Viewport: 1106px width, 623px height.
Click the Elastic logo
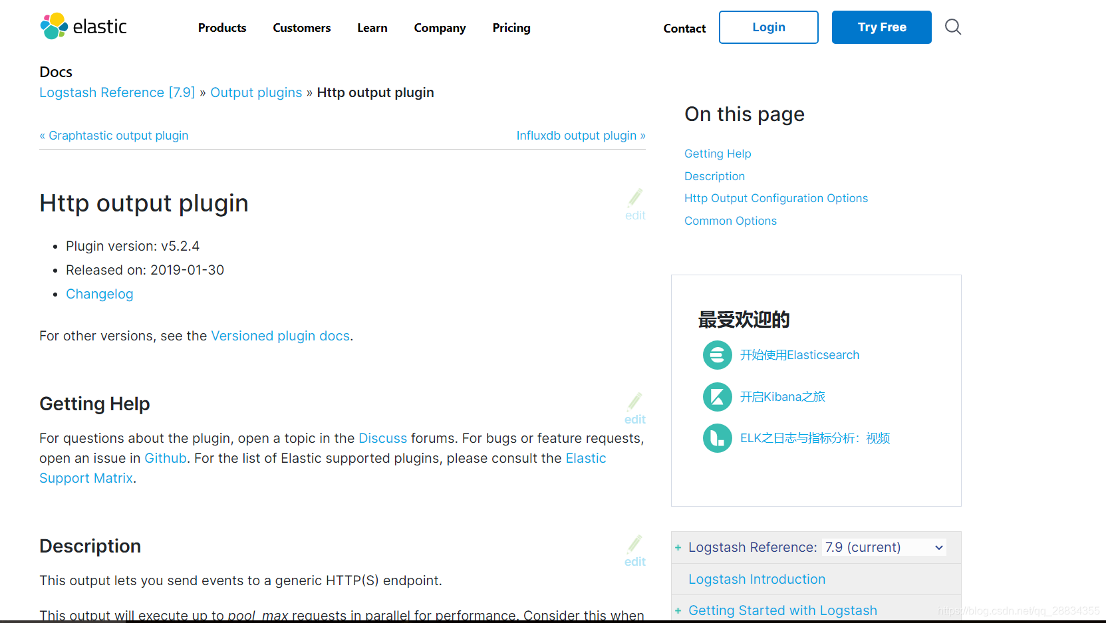pyautogui.click(x=83, y=26)
